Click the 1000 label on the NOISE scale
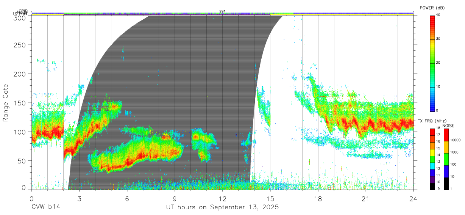This screenshot has height=215, width=465. pyautogui.click(x=454, y=152)
